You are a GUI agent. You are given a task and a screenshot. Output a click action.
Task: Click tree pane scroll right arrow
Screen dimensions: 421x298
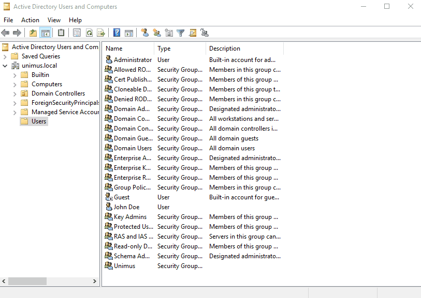coord(95,281)
